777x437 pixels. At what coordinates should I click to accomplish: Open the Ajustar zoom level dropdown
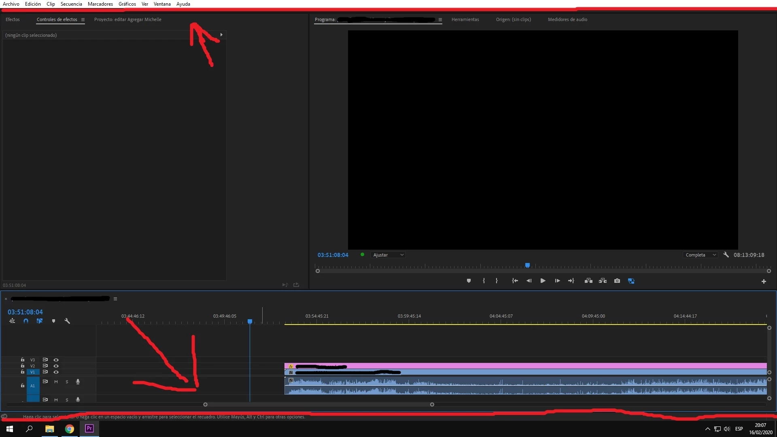(388, 255)
